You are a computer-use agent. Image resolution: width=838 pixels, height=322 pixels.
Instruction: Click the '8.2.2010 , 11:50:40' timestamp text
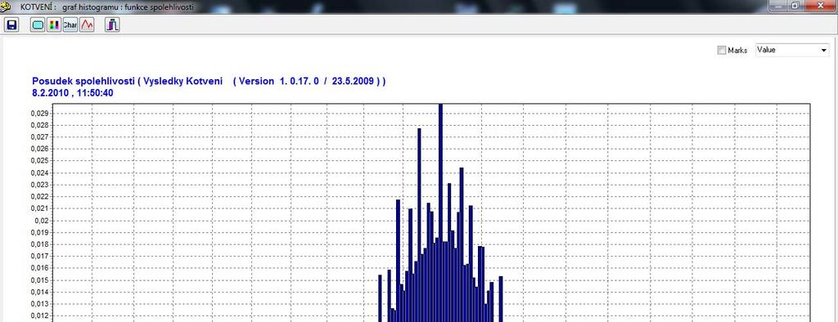point(73,93)
